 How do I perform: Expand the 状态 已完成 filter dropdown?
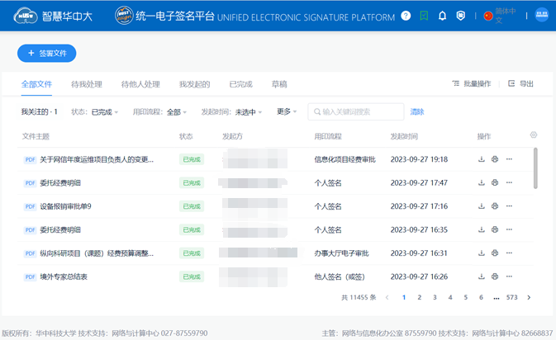(105, 111)
